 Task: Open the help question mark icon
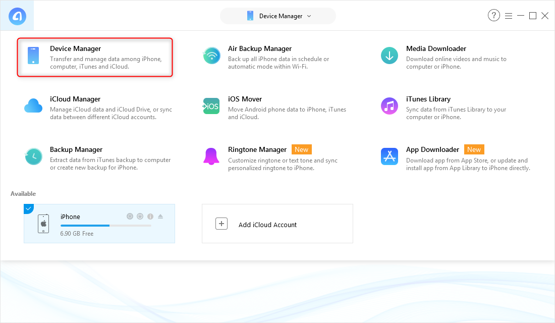494,15
